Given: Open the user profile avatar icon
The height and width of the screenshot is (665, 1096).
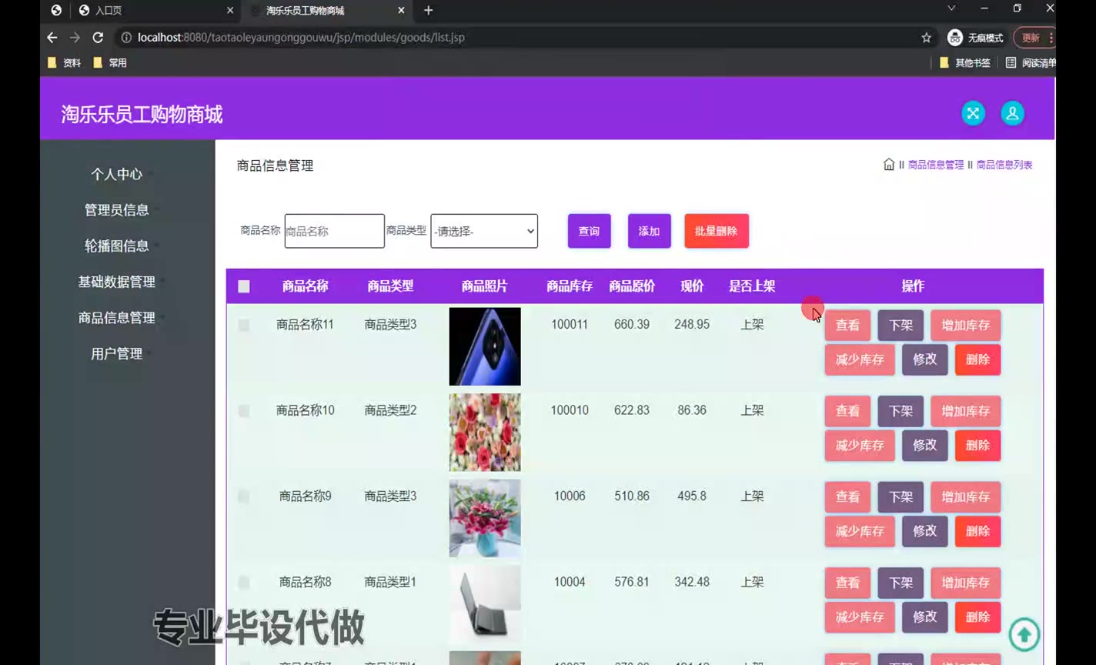Looking at the screenshot, I should tap(1012, 114).
